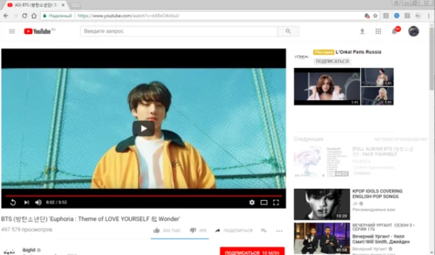
Task: Open Вечерний Ургант - Уилл Смит title
Action: click(x=381, y=239)
